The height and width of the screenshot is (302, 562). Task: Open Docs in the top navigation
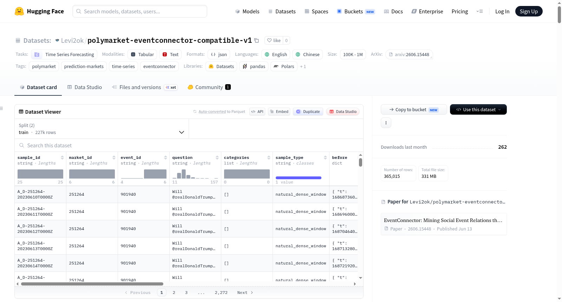tap(393, 12)
